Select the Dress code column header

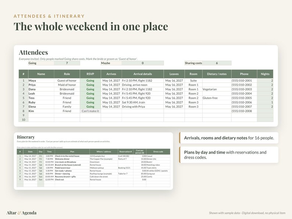coord(158,152)
